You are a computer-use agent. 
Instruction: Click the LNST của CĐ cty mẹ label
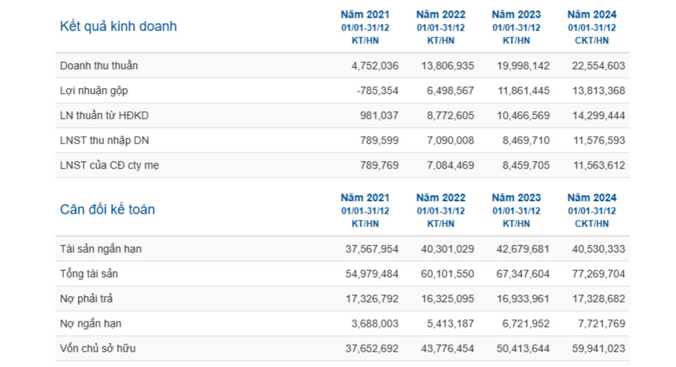pyautogui.click(x=109, y=166)
